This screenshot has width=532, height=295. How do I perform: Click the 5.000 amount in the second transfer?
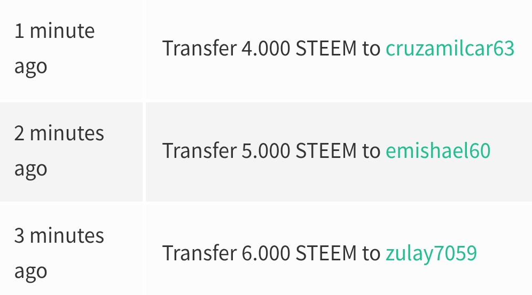265,150
